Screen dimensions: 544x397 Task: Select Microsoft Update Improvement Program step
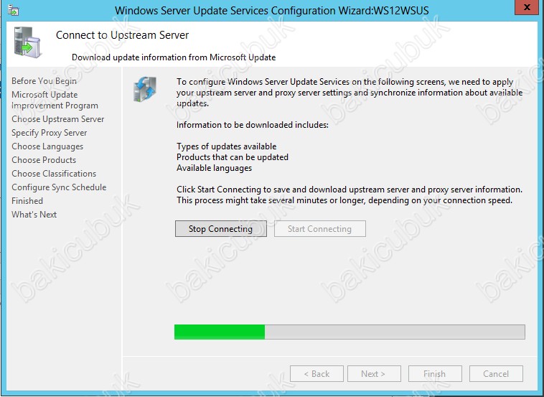point(55,100)
